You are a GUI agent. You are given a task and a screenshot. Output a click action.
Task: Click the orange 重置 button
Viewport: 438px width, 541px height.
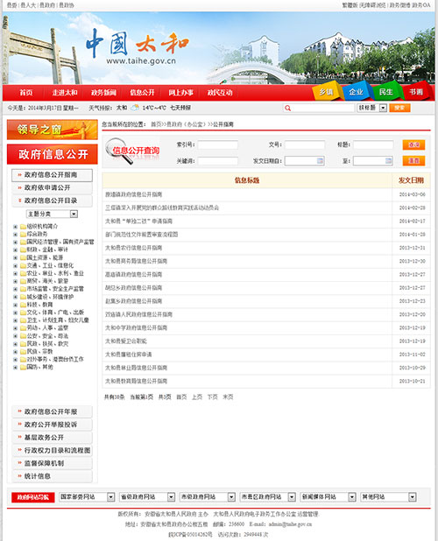pos(413,161)
